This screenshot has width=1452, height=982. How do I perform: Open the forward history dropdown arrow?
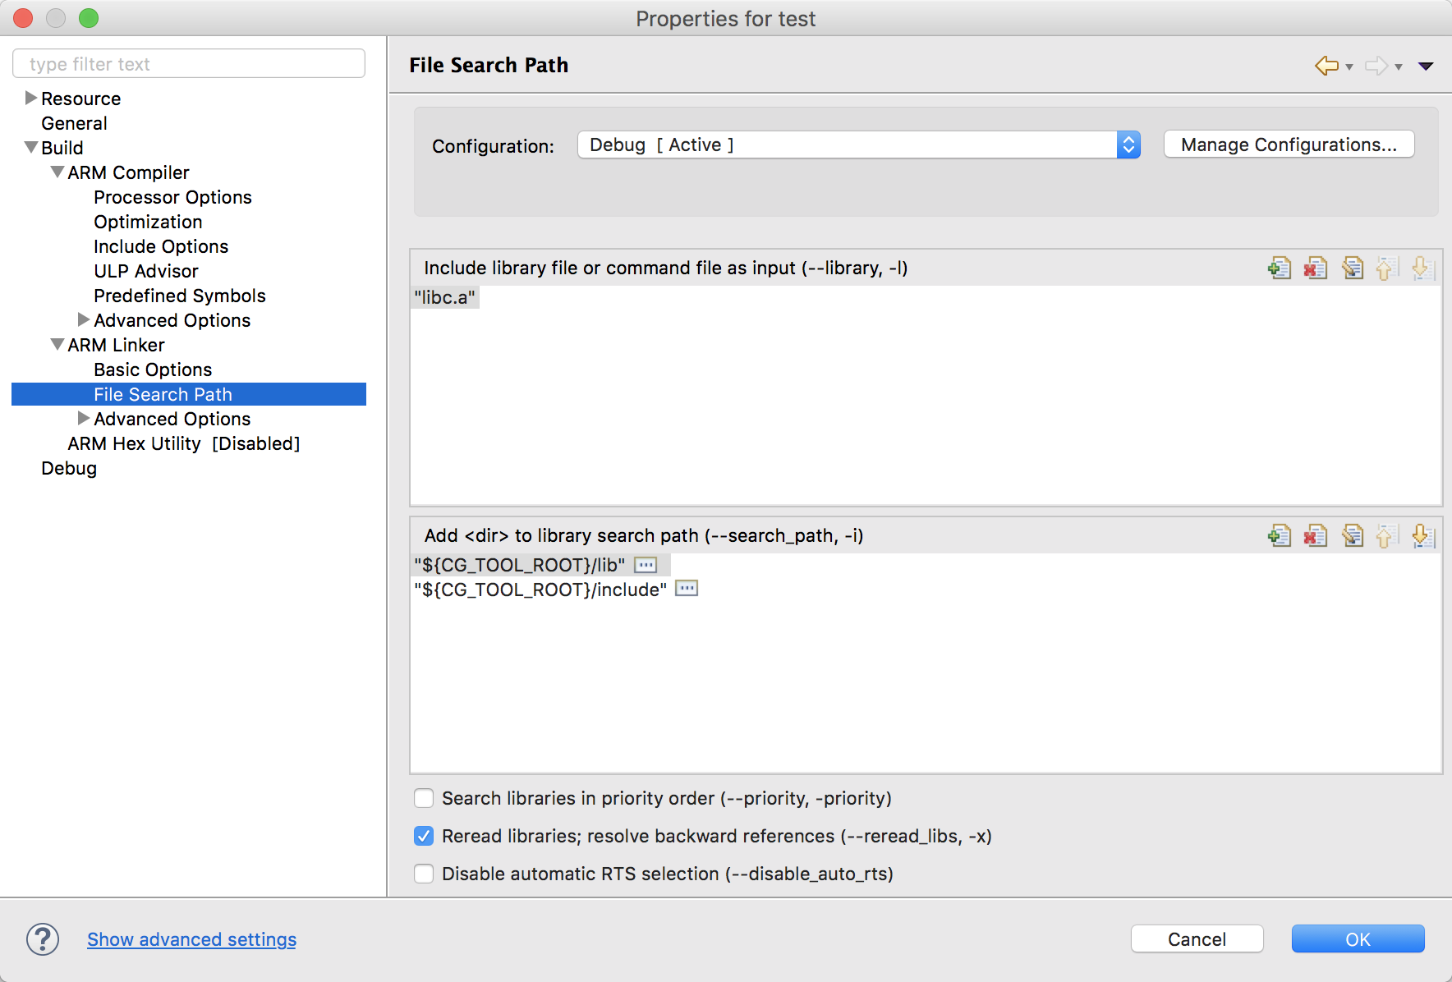pyautogui.click(x=1399, y=67)
